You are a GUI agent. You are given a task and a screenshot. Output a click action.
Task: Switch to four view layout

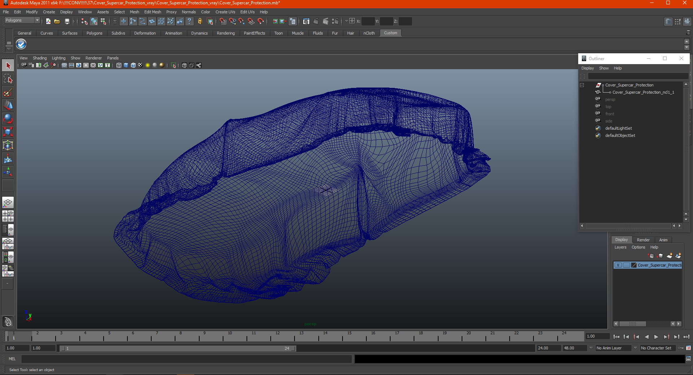click(8, 216)
